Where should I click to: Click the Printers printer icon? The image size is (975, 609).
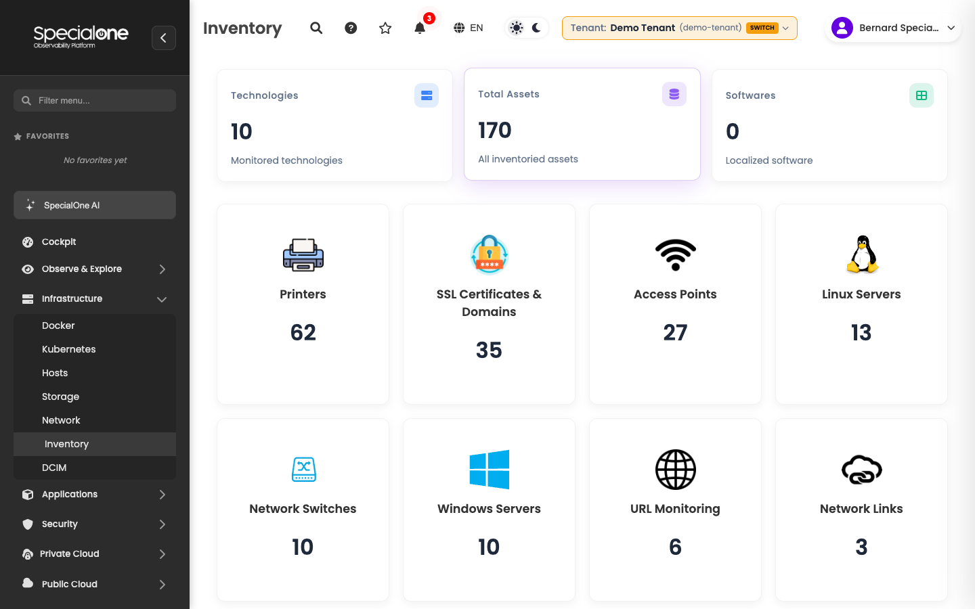coord(303,255)
